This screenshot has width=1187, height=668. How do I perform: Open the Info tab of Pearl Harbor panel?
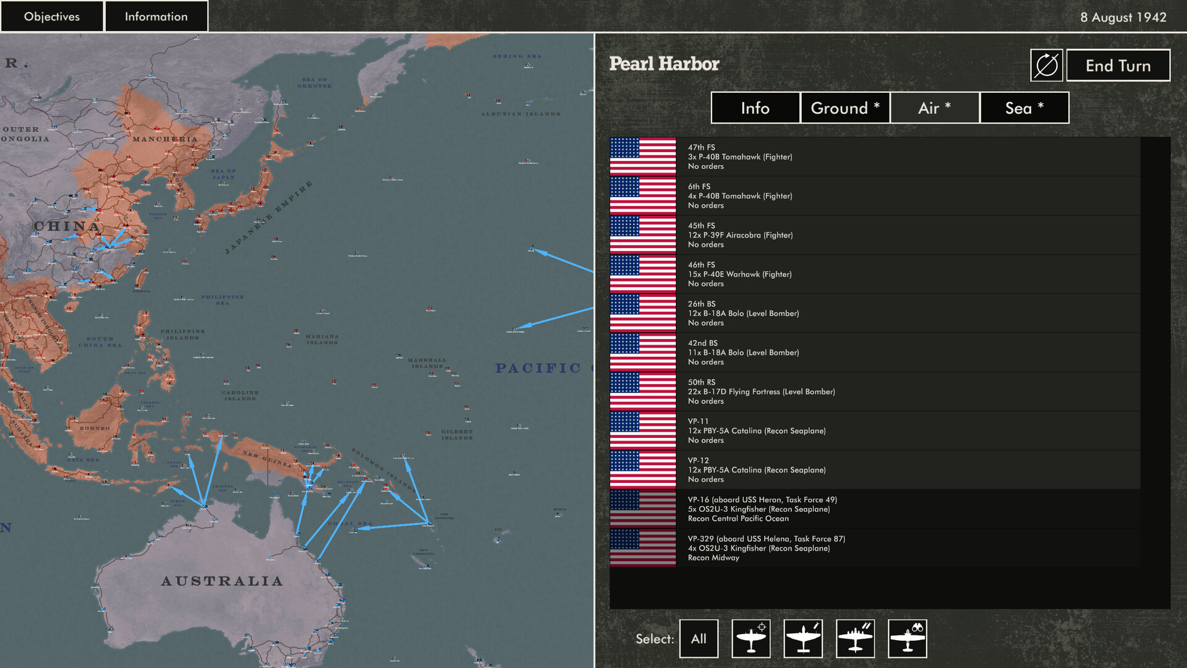[755, 108]
